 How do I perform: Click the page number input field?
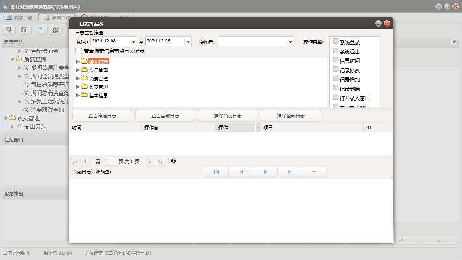[x=109, y=161]
